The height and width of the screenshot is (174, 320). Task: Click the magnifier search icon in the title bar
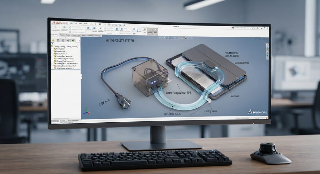(253, 28)
